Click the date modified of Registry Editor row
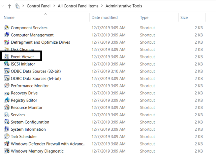216x168 pixels. click(109, 100)
